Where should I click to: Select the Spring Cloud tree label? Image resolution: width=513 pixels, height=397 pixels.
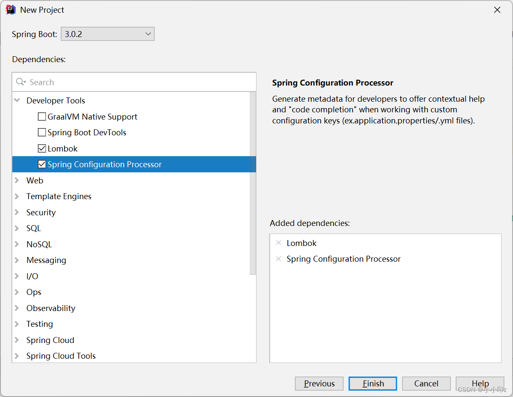50,340
